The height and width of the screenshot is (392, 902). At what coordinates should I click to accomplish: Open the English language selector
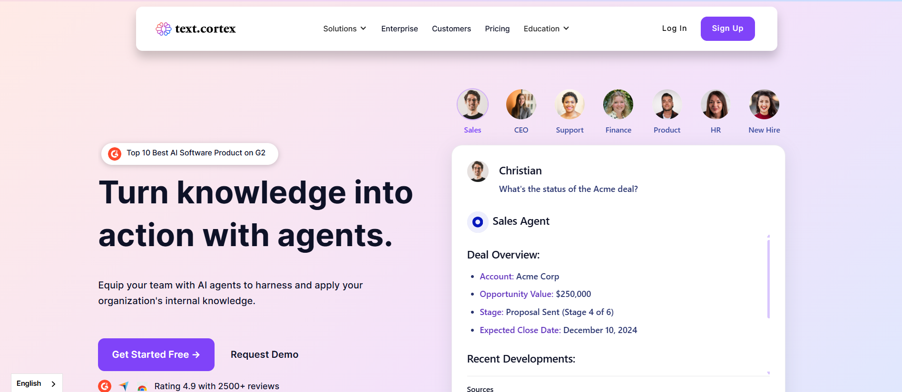pos(36,383)
